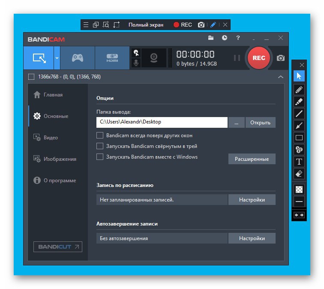
Task: Click the Без автозавершения field
Action: pyautogui.click(x=162, y=238)
